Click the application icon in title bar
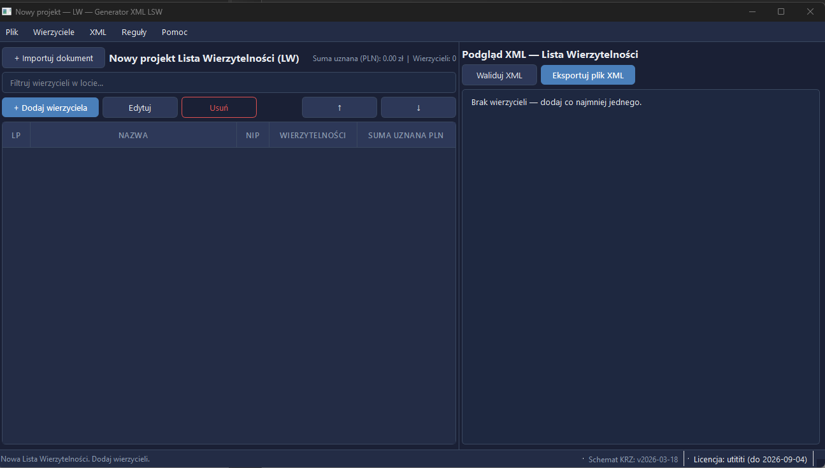 coord(7,11)
